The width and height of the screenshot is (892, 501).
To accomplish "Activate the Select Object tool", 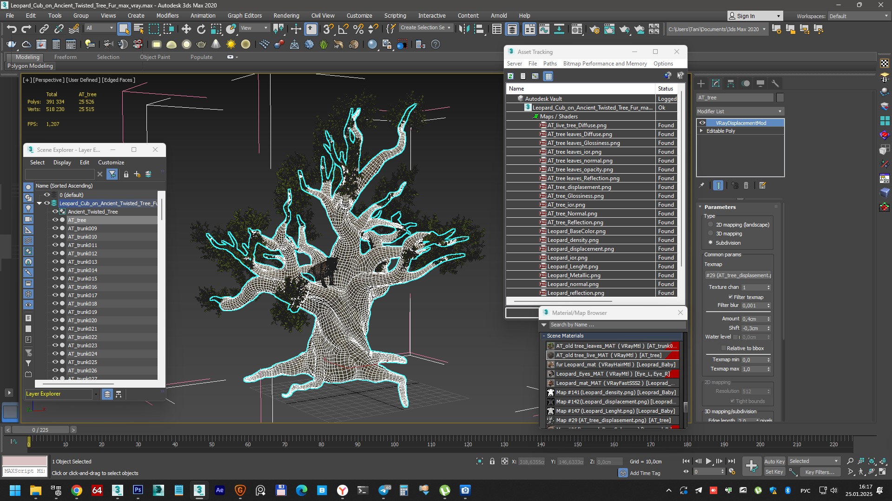I will coord(124,29).
